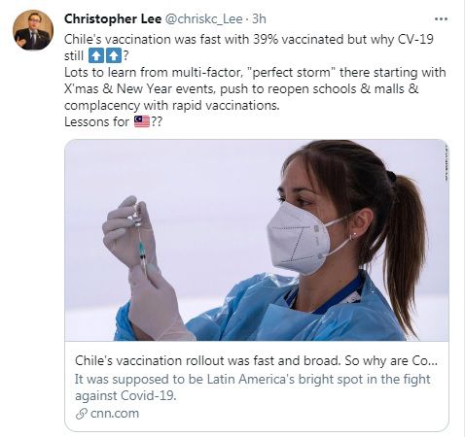Click the 'Lessons for' line of tweet
Viewport: 465px width, 437px height.
coord(113,122)
